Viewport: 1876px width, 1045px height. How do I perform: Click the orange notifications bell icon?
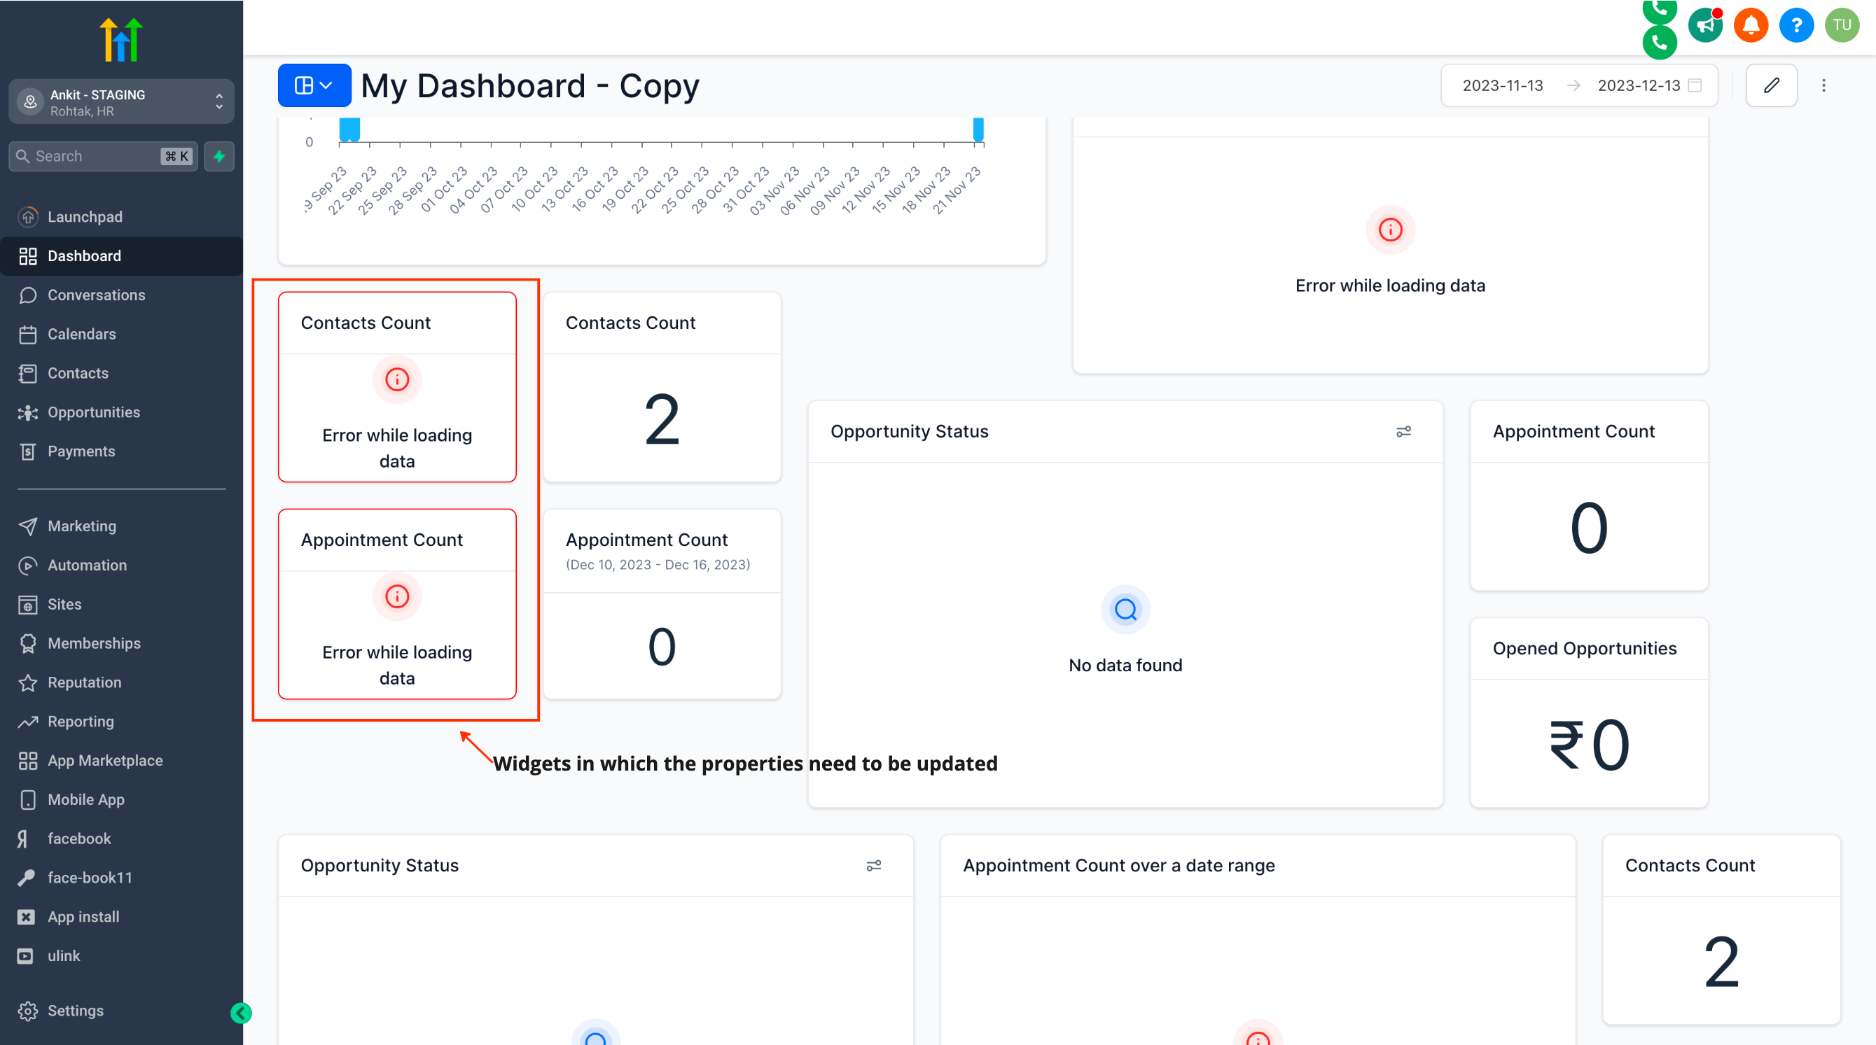(1751, 25)
